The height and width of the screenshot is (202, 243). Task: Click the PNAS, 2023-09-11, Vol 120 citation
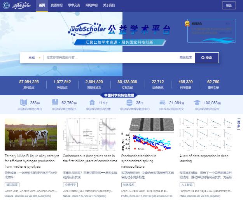[147, 196]
